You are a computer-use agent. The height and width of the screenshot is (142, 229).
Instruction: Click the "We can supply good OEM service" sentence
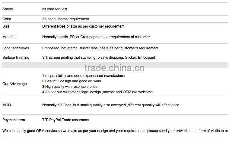coord(115,131)
